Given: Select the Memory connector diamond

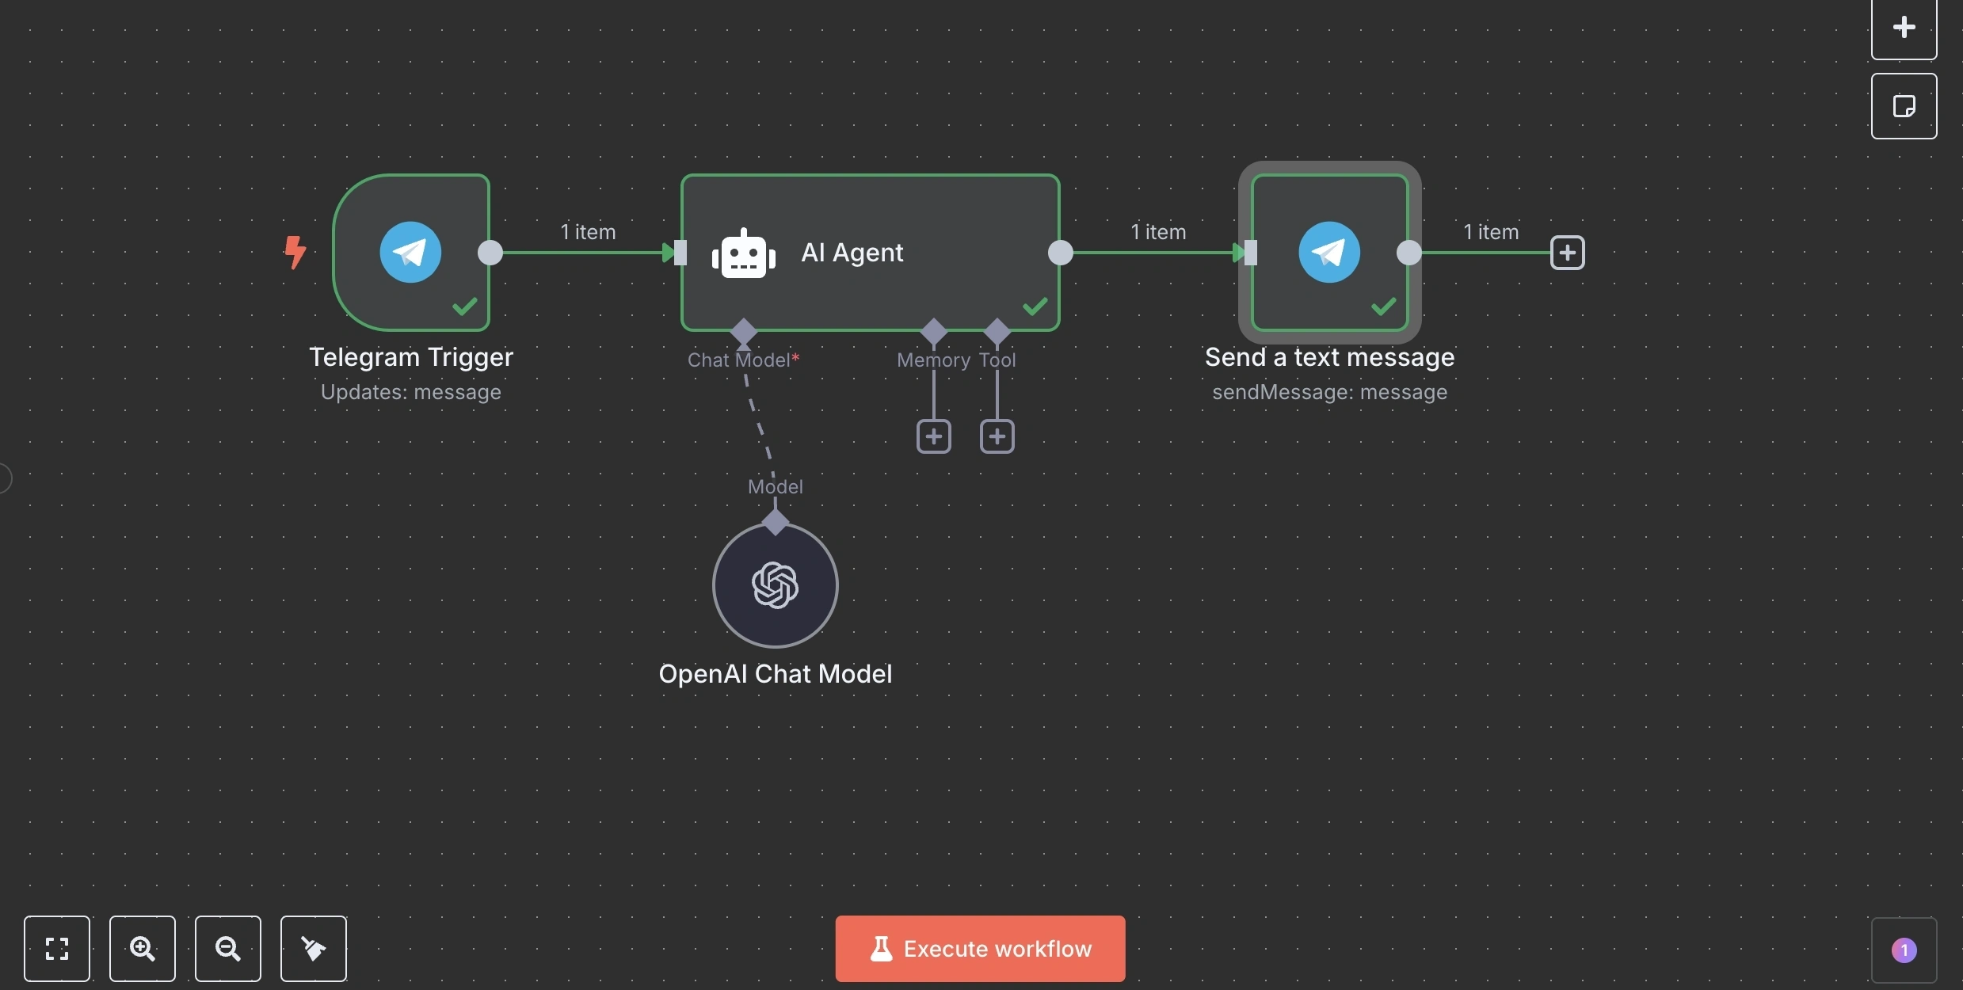Looking at the screenshot, I should pos(933,331).
